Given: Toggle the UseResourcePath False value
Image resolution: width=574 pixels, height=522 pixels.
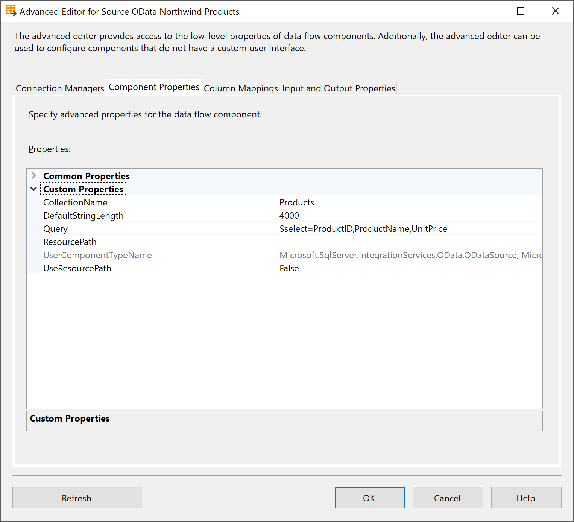Looking at the screenshot, I should [x=289, y=268].
